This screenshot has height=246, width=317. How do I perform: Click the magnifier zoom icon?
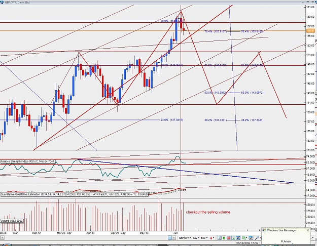click(257, 238)
